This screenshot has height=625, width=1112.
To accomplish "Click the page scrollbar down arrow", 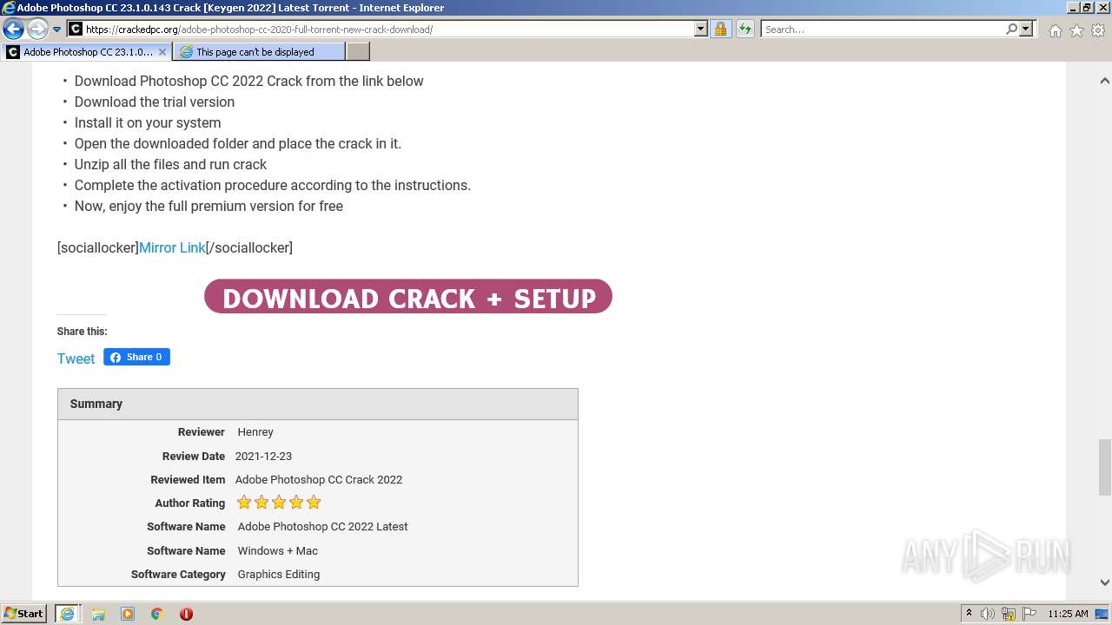I will coord(1104,582).
